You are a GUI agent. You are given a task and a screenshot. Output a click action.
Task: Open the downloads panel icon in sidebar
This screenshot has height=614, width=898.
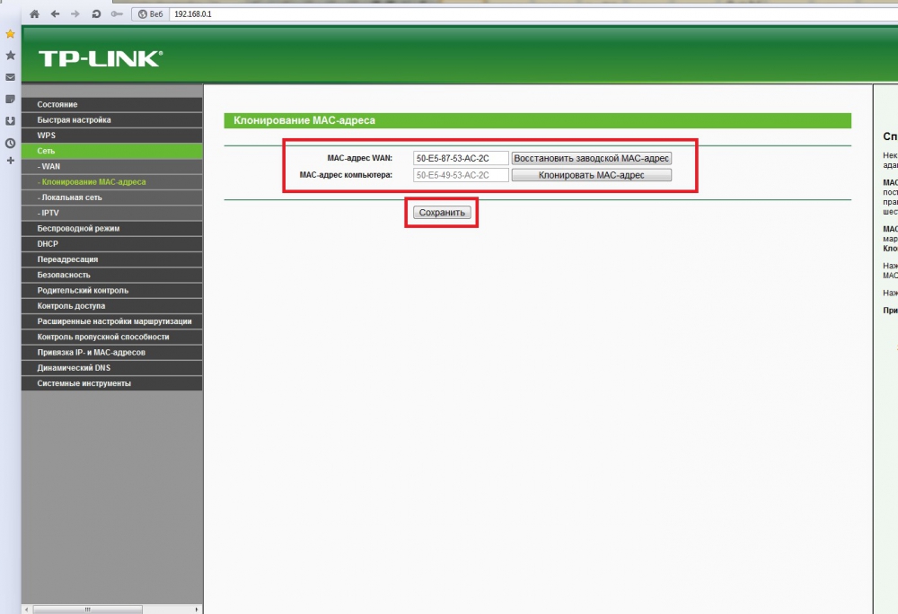click(x=10, y=120)
